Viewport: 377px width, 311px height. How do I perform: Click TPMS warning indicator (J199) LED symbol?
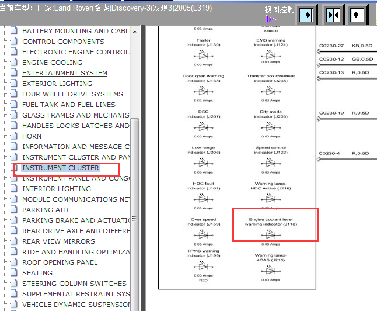click(x=204, y=267)
